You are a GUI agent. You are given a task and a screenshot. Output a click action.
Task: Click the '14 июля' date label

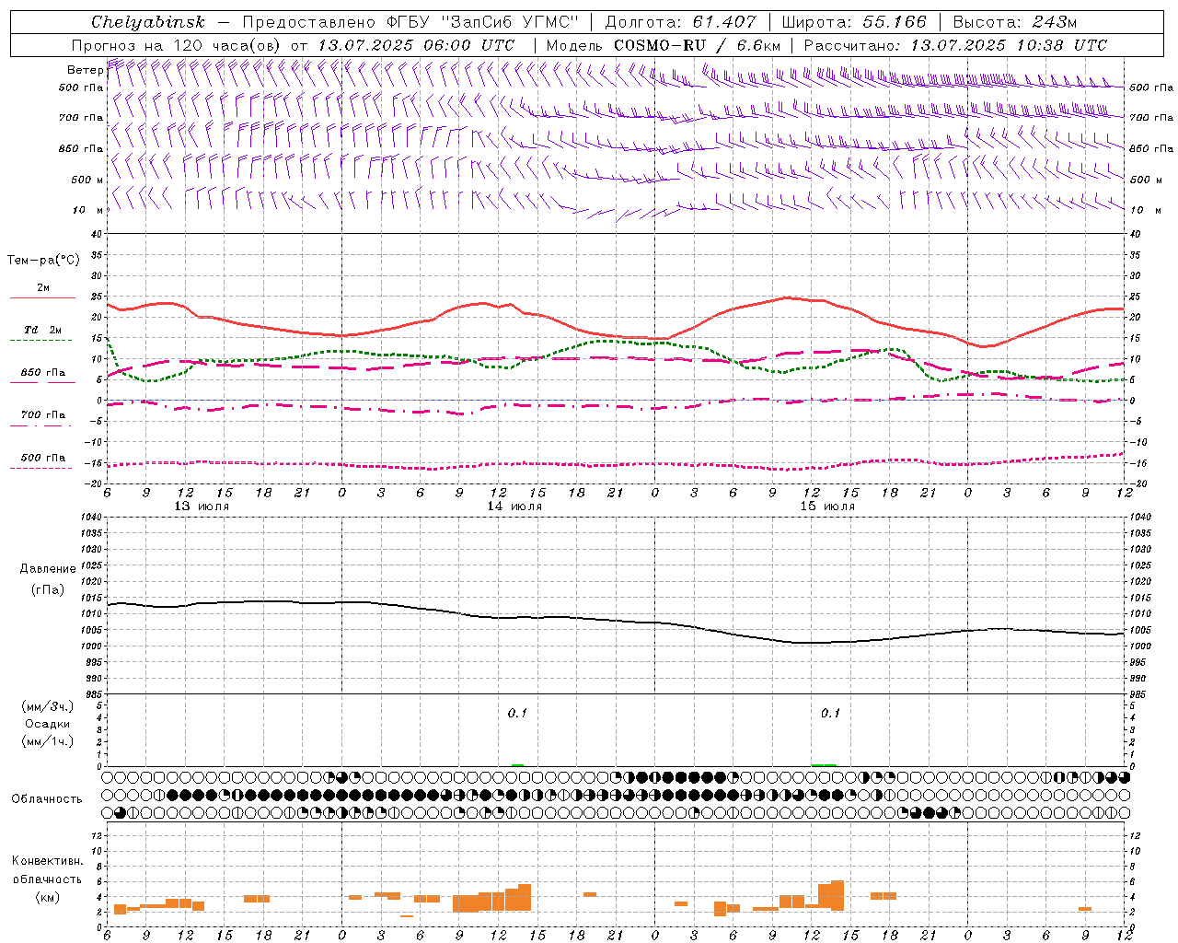[x=514, y=506]
